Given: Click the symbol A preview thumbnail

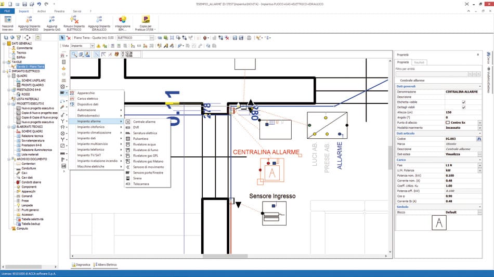Looking at the screenshot, I should 439,223.
